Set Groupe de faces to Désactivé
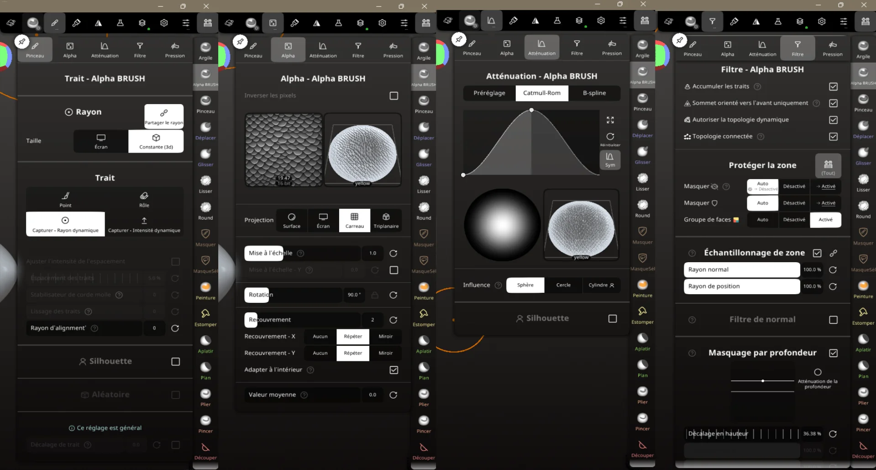Image resolution: width=876 pixels, height=470 pixels. click(x=794, y=220)
